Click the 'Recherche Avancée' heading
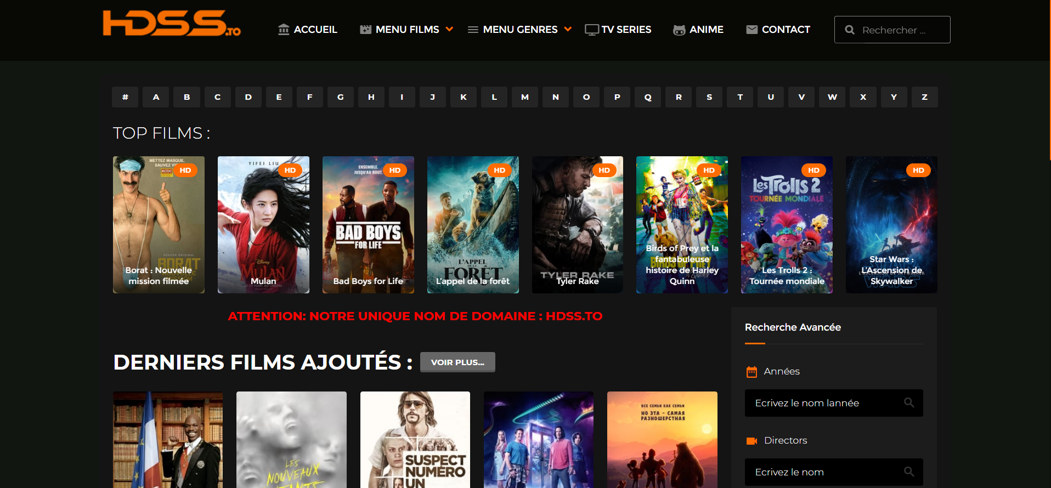Image resolution: width=1051 pixels, height=488 pixels. [x=793, y=327]
